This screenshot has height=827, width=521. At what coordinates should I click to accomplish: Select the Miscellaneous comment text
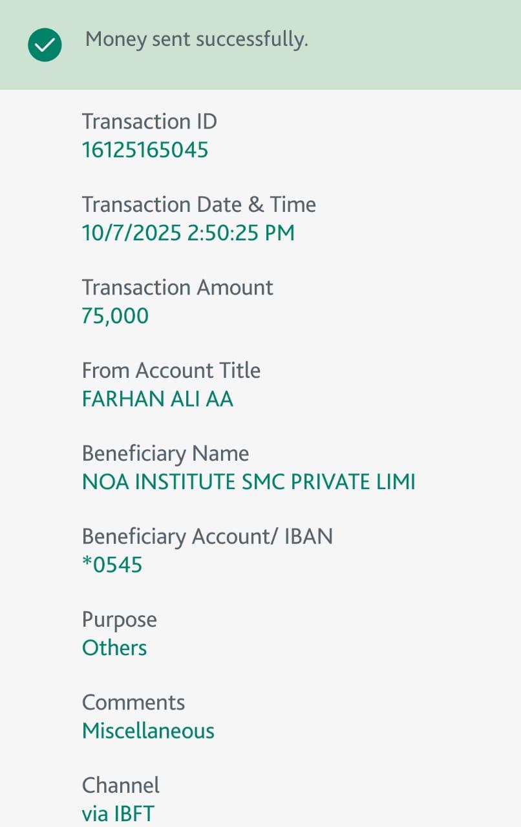148,731
